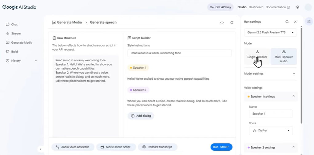
Task: Click the clapperboard icon on Movie scene script
Action: click(102, 147)
